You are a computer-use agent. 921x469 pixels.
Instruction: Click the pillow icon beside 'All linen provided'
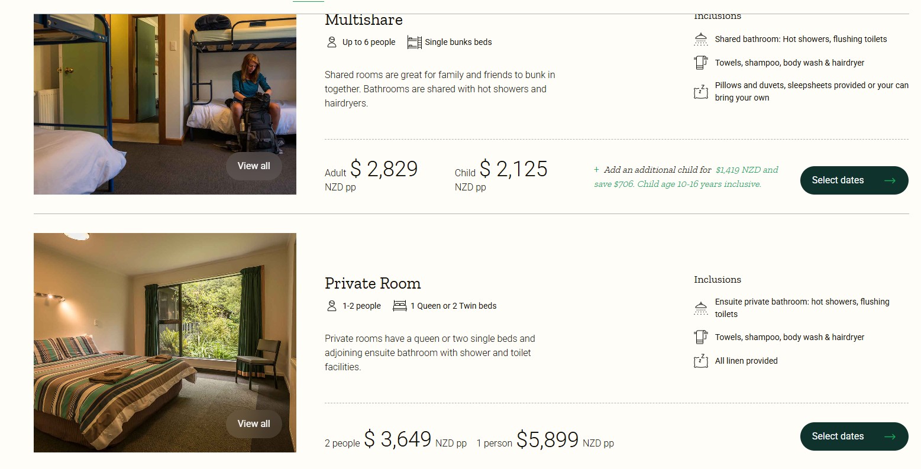700,361
